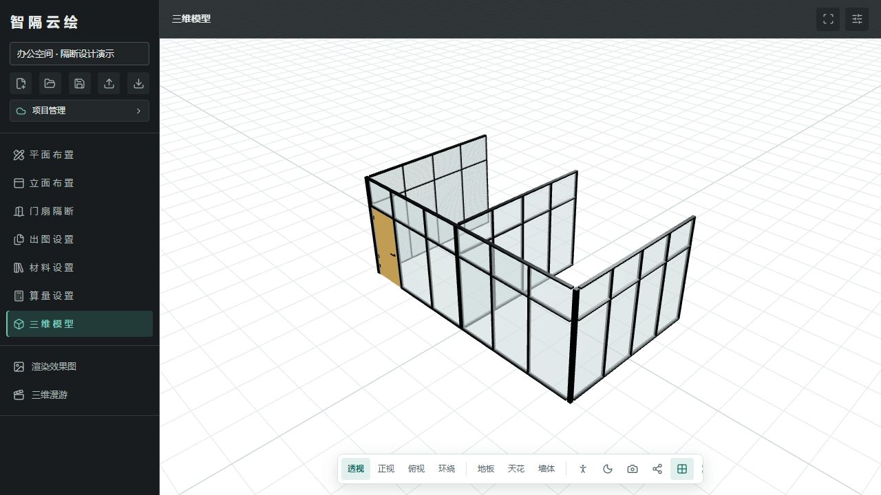Image resolution: width=881 pixels, height=495 pixels.
Task: Click the orange door in 3D model
Action: 388,247
